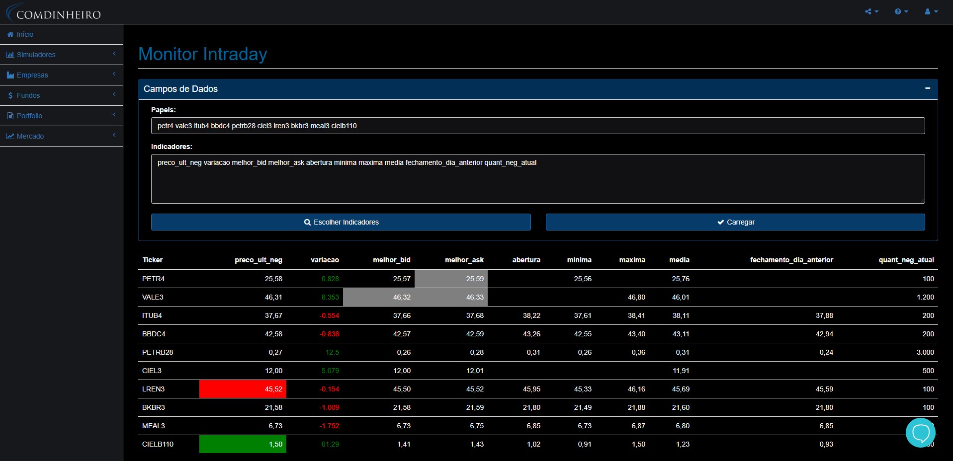This screenshot has width=953, height=461.
Task: Select the VALE3 ticker cell
Action: coord(169,297)
